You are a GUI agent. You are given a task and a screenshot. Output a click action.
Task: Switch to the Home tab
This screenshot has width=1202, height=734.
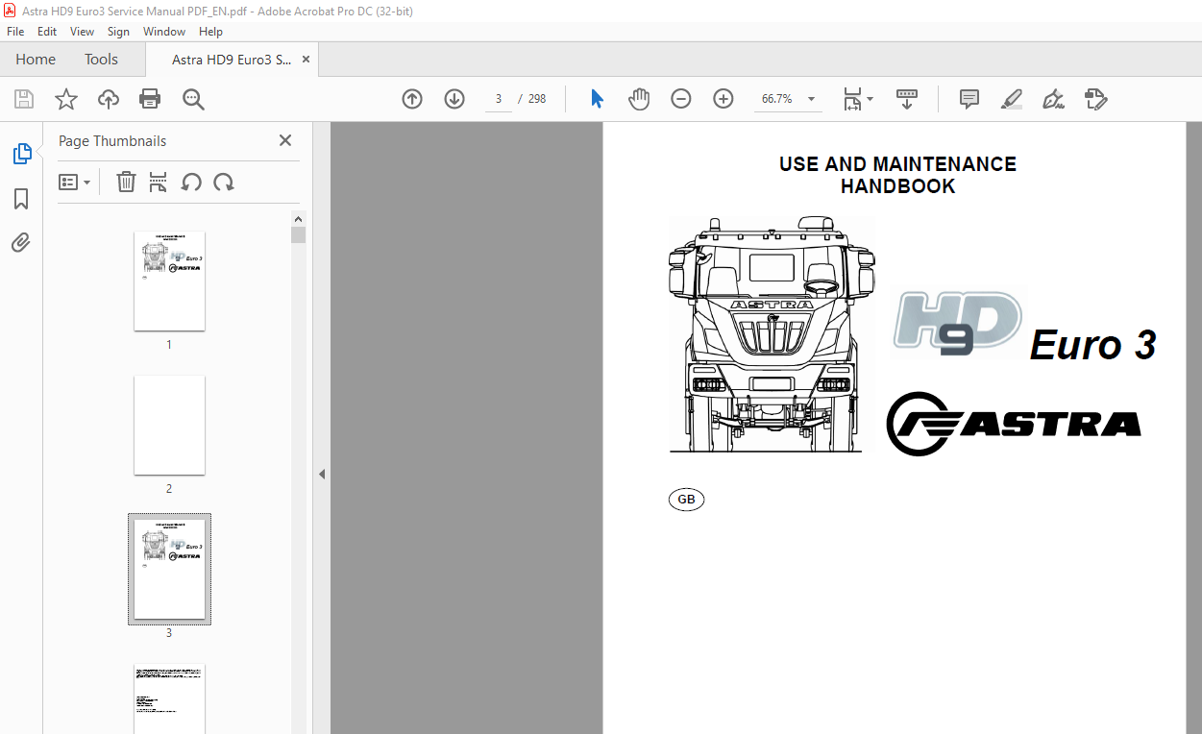36,60
